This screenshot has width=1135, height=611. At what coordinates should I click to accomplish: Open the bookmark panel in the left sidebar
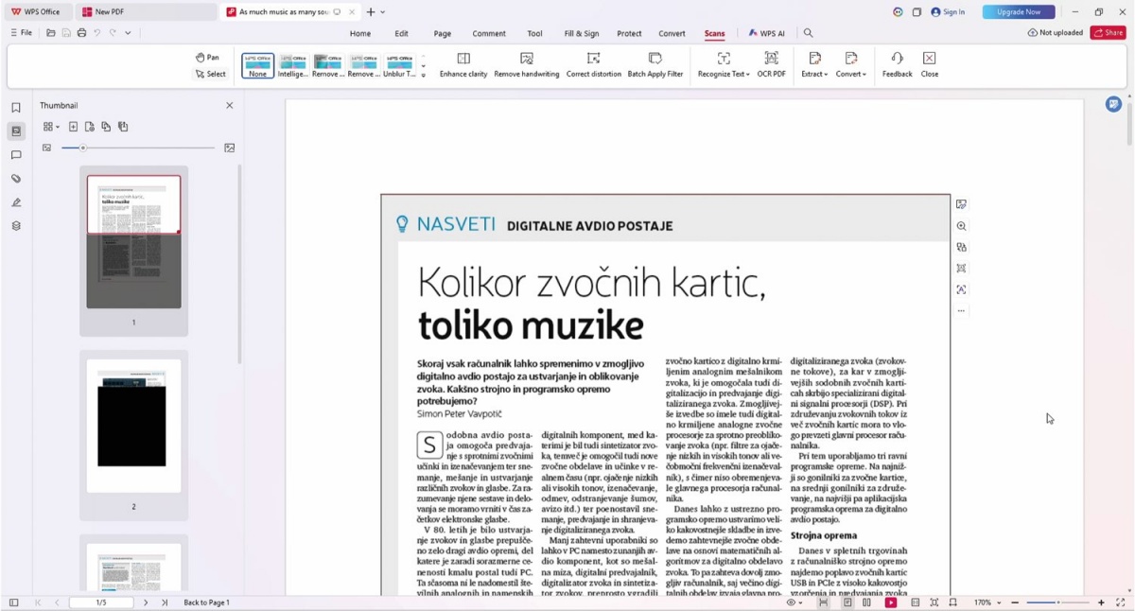pyautogui.click(x=16, y=108)
